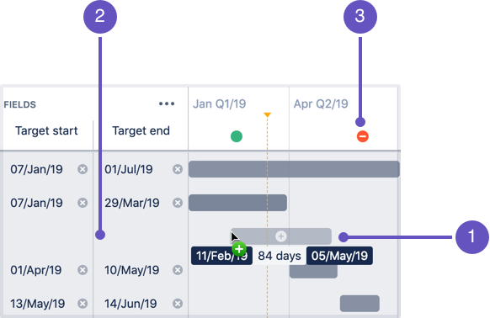This screenshot has width=490, height=318.
Task: Remove the 01/Apr/19 target start date
Action: click(83, 270)
